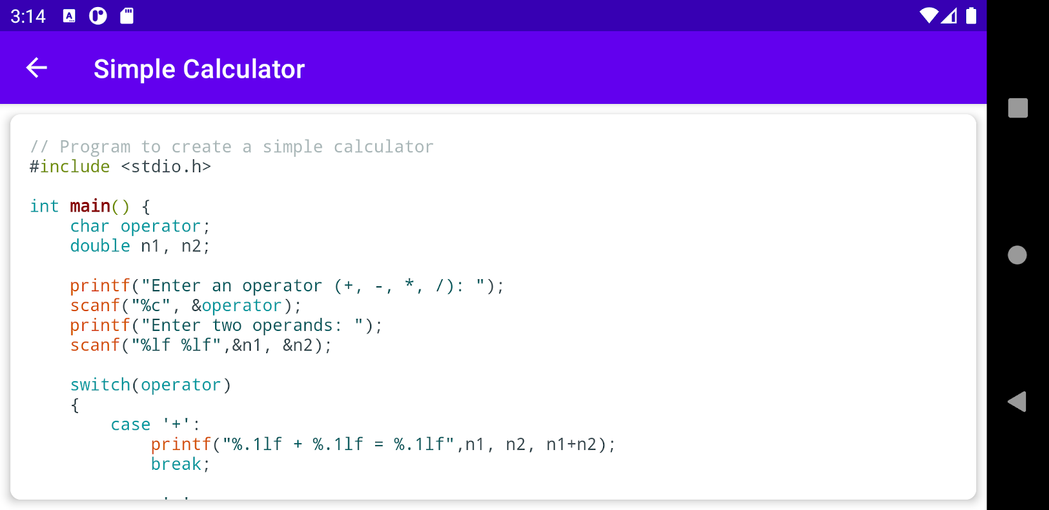Image resolution: width=1049 pixels, height=510 pixels.
Task: Tap the Wi-Fi signal status icon
Action: pyautogui.click(x=928, y=15)
